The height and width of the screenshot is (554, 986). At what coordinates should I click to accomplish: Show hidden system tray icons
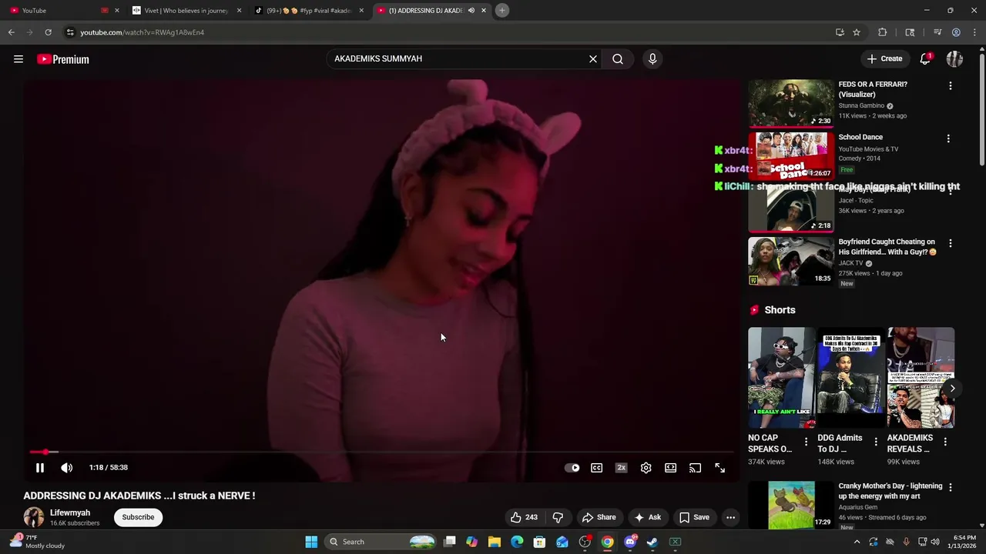[x=857, y=542]
